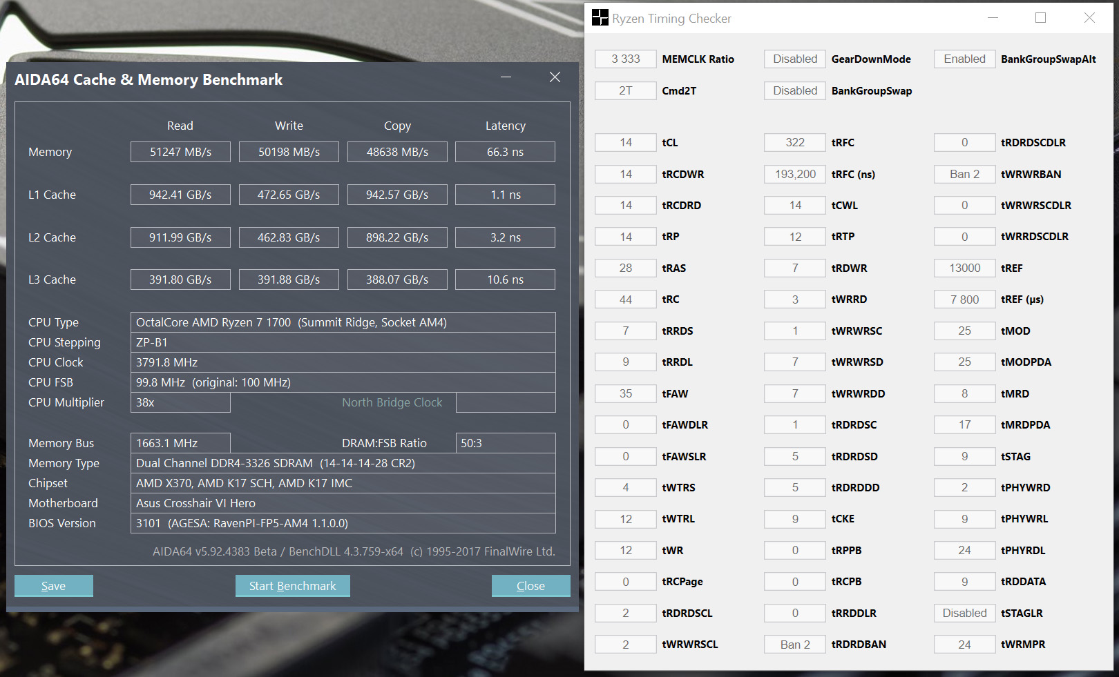
Task: Click the tRTP value 12
Action: pyautogui.click(x=795, y=237)
